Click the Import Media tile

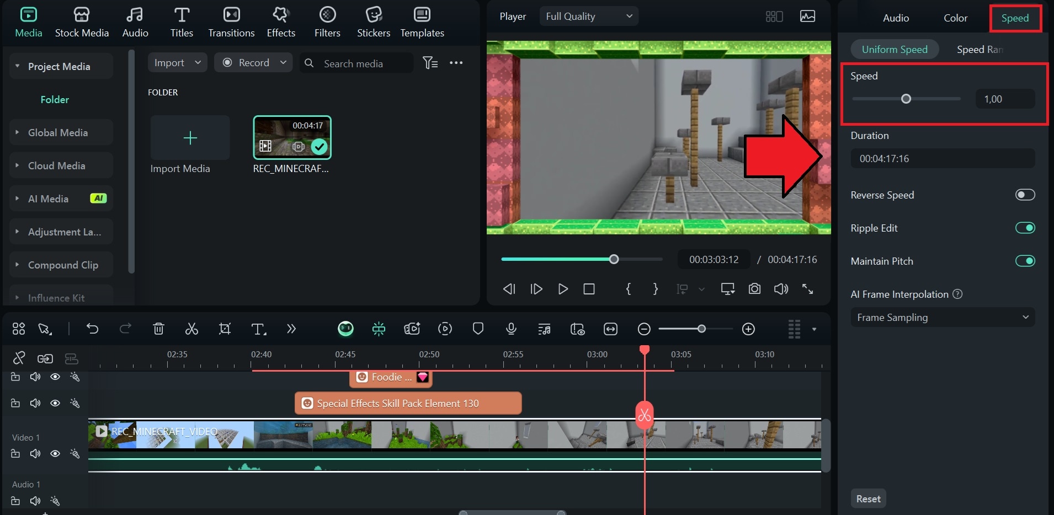[190, 138]
